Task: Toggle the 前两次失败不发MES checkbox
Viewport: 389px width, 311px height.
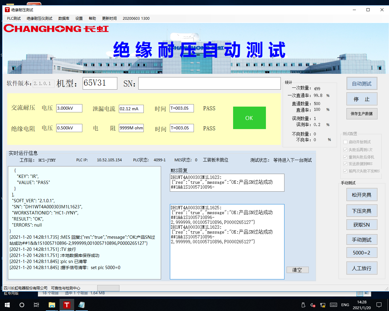Action: (345, 171)
